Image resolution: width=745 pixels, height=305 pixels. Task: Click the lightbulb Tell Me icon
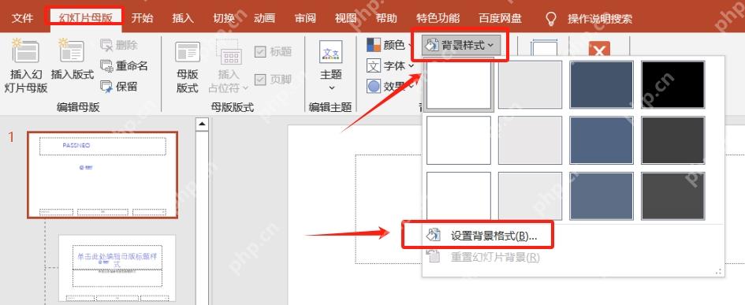pyautogui.click(x=551, y=19)
